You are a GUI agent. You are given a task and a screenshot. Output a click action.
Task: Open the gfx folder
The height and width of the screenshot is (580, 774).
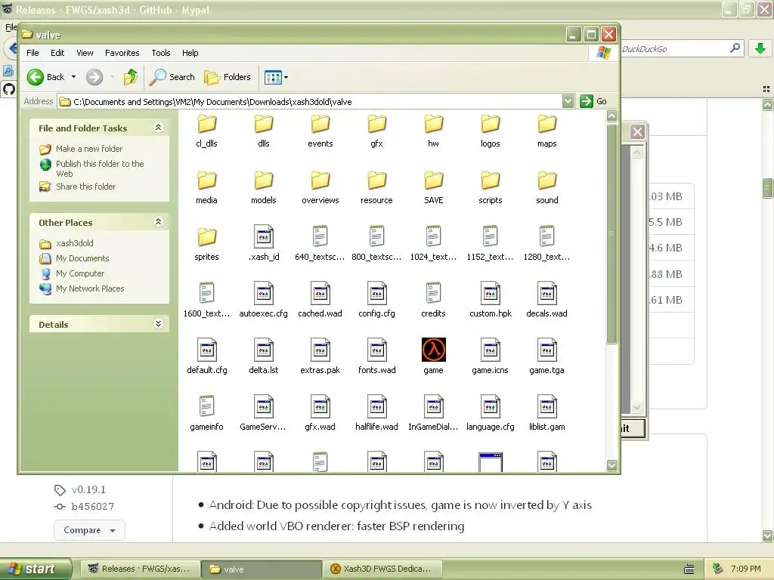376,131
